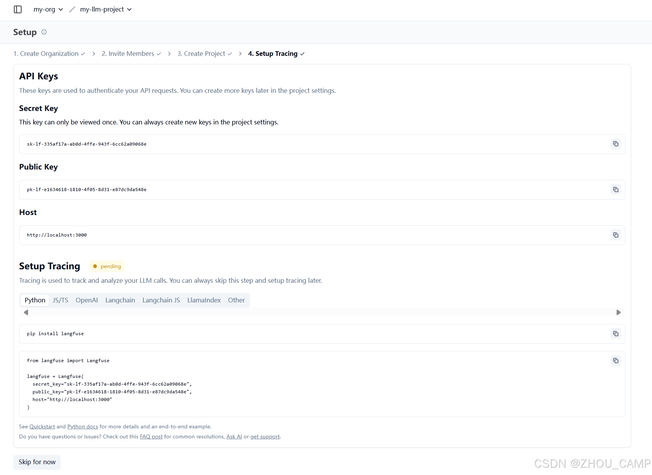
Task: Click 'from langfuse import Langfuse' line
Action: pos(68,361)
